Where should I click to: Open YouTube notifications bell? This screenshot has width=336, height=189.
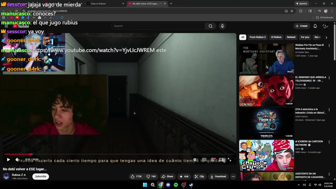(315, 26)
